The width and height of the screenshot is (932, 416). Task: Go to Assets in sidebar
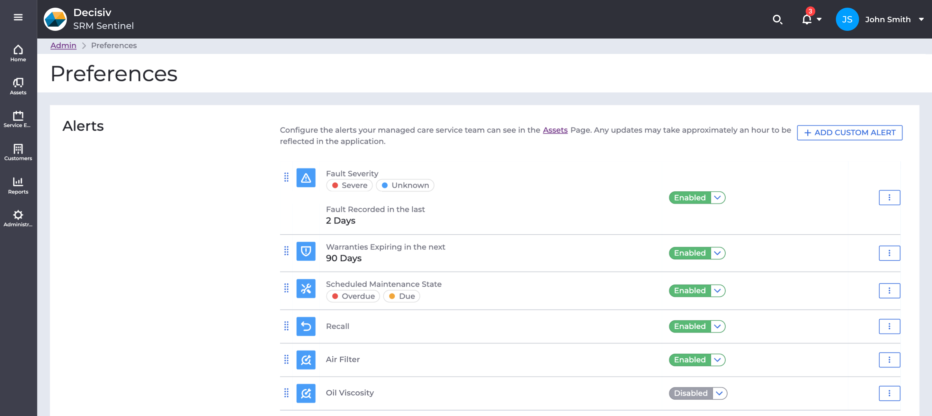click(x=18, y=86)
